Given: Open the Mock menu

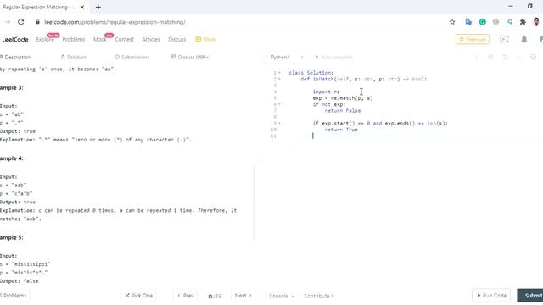Looking at the screenshot, I should click(x=100, y=40).
